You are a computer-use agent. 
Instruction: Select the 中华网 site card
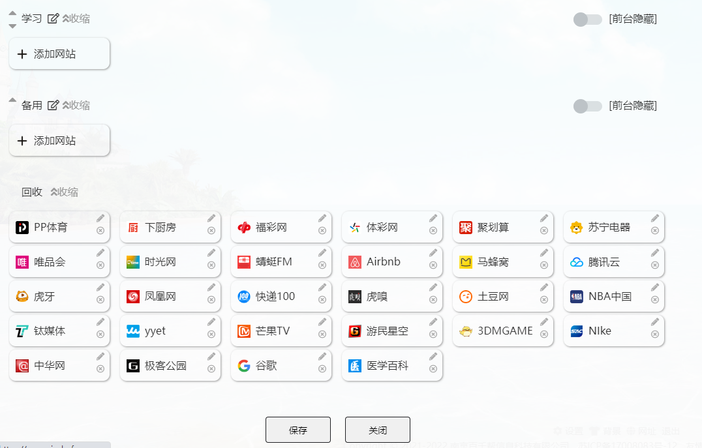pos(59,366)
